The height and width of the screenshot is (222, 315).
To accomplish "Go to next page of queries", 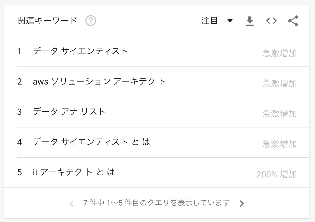I will 242,203.
